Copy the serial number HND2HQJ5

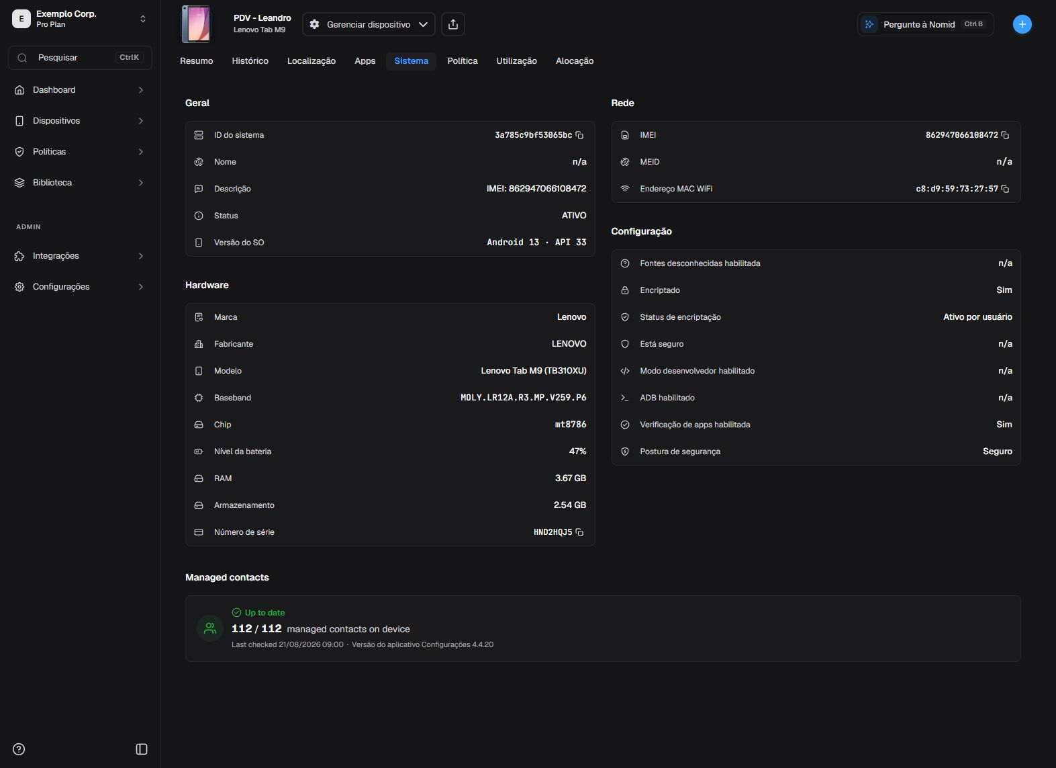click(x=579, y=532)
